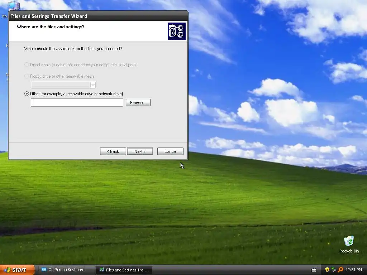Cancel the Files and Settings Transfer Wizard
The height and width of the screenshot is (275, 367).
(x=170, y=151)
